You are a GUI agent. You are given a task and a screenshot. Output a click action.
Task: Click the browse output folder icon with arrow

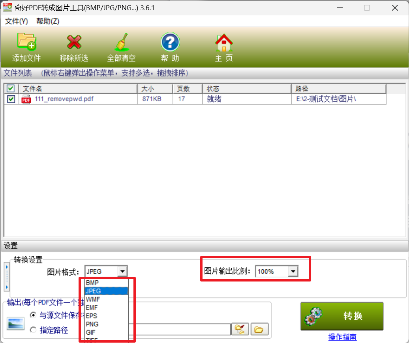(240, 329)
